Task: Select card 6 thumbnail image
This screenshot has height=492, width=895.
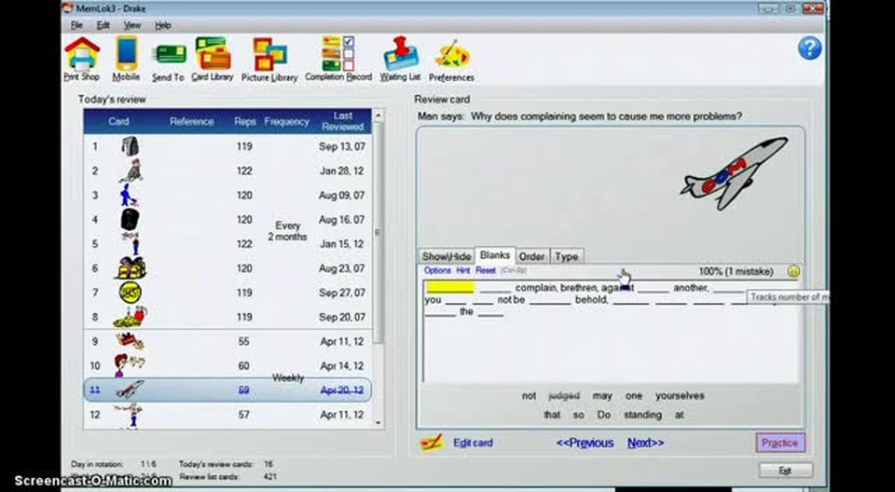Action: tap(131, 268)
